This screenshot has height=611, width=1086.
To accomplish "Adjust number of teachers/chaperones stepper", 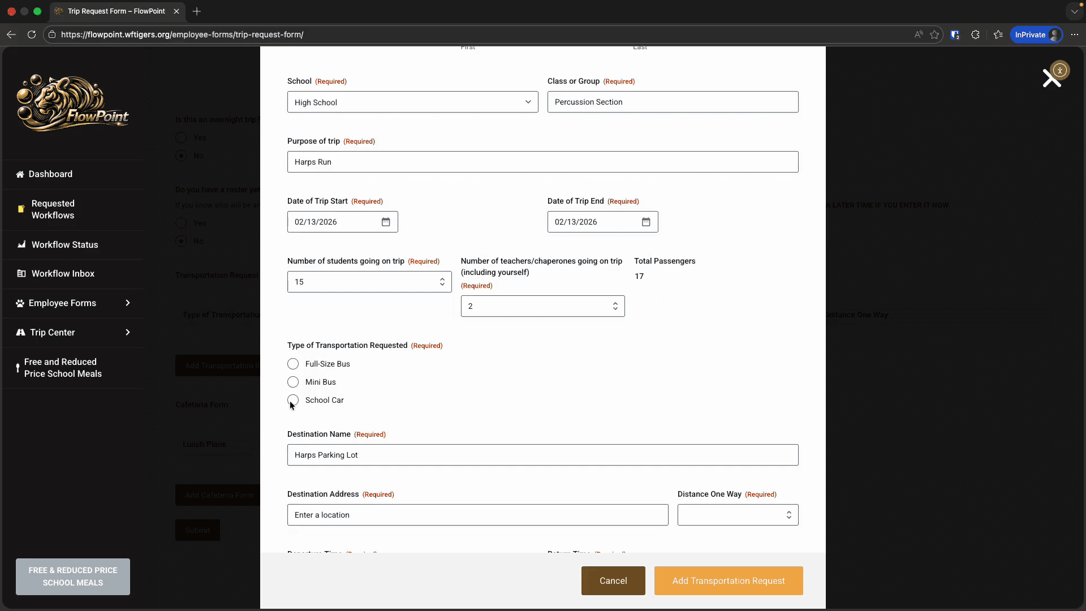I will tap(615, 306).
